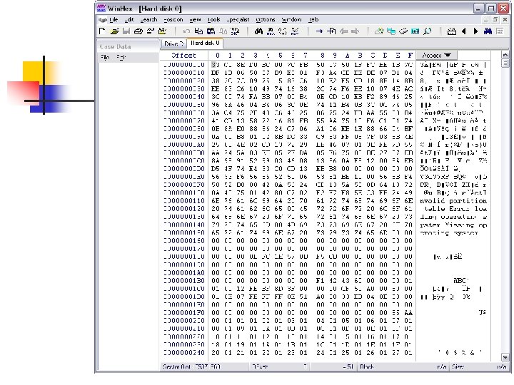
Task: Open the Options menu
Action: (265, 20)
